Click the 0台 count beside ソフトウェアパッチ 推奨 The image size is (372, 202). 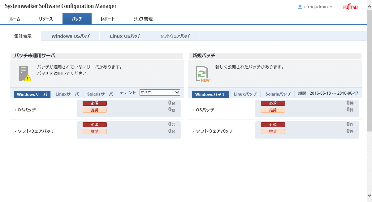pos(172,131)
